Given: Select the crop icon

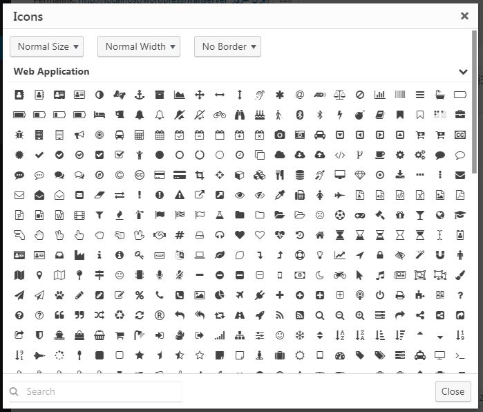Looking at the screenshot, I should [200, 175].
